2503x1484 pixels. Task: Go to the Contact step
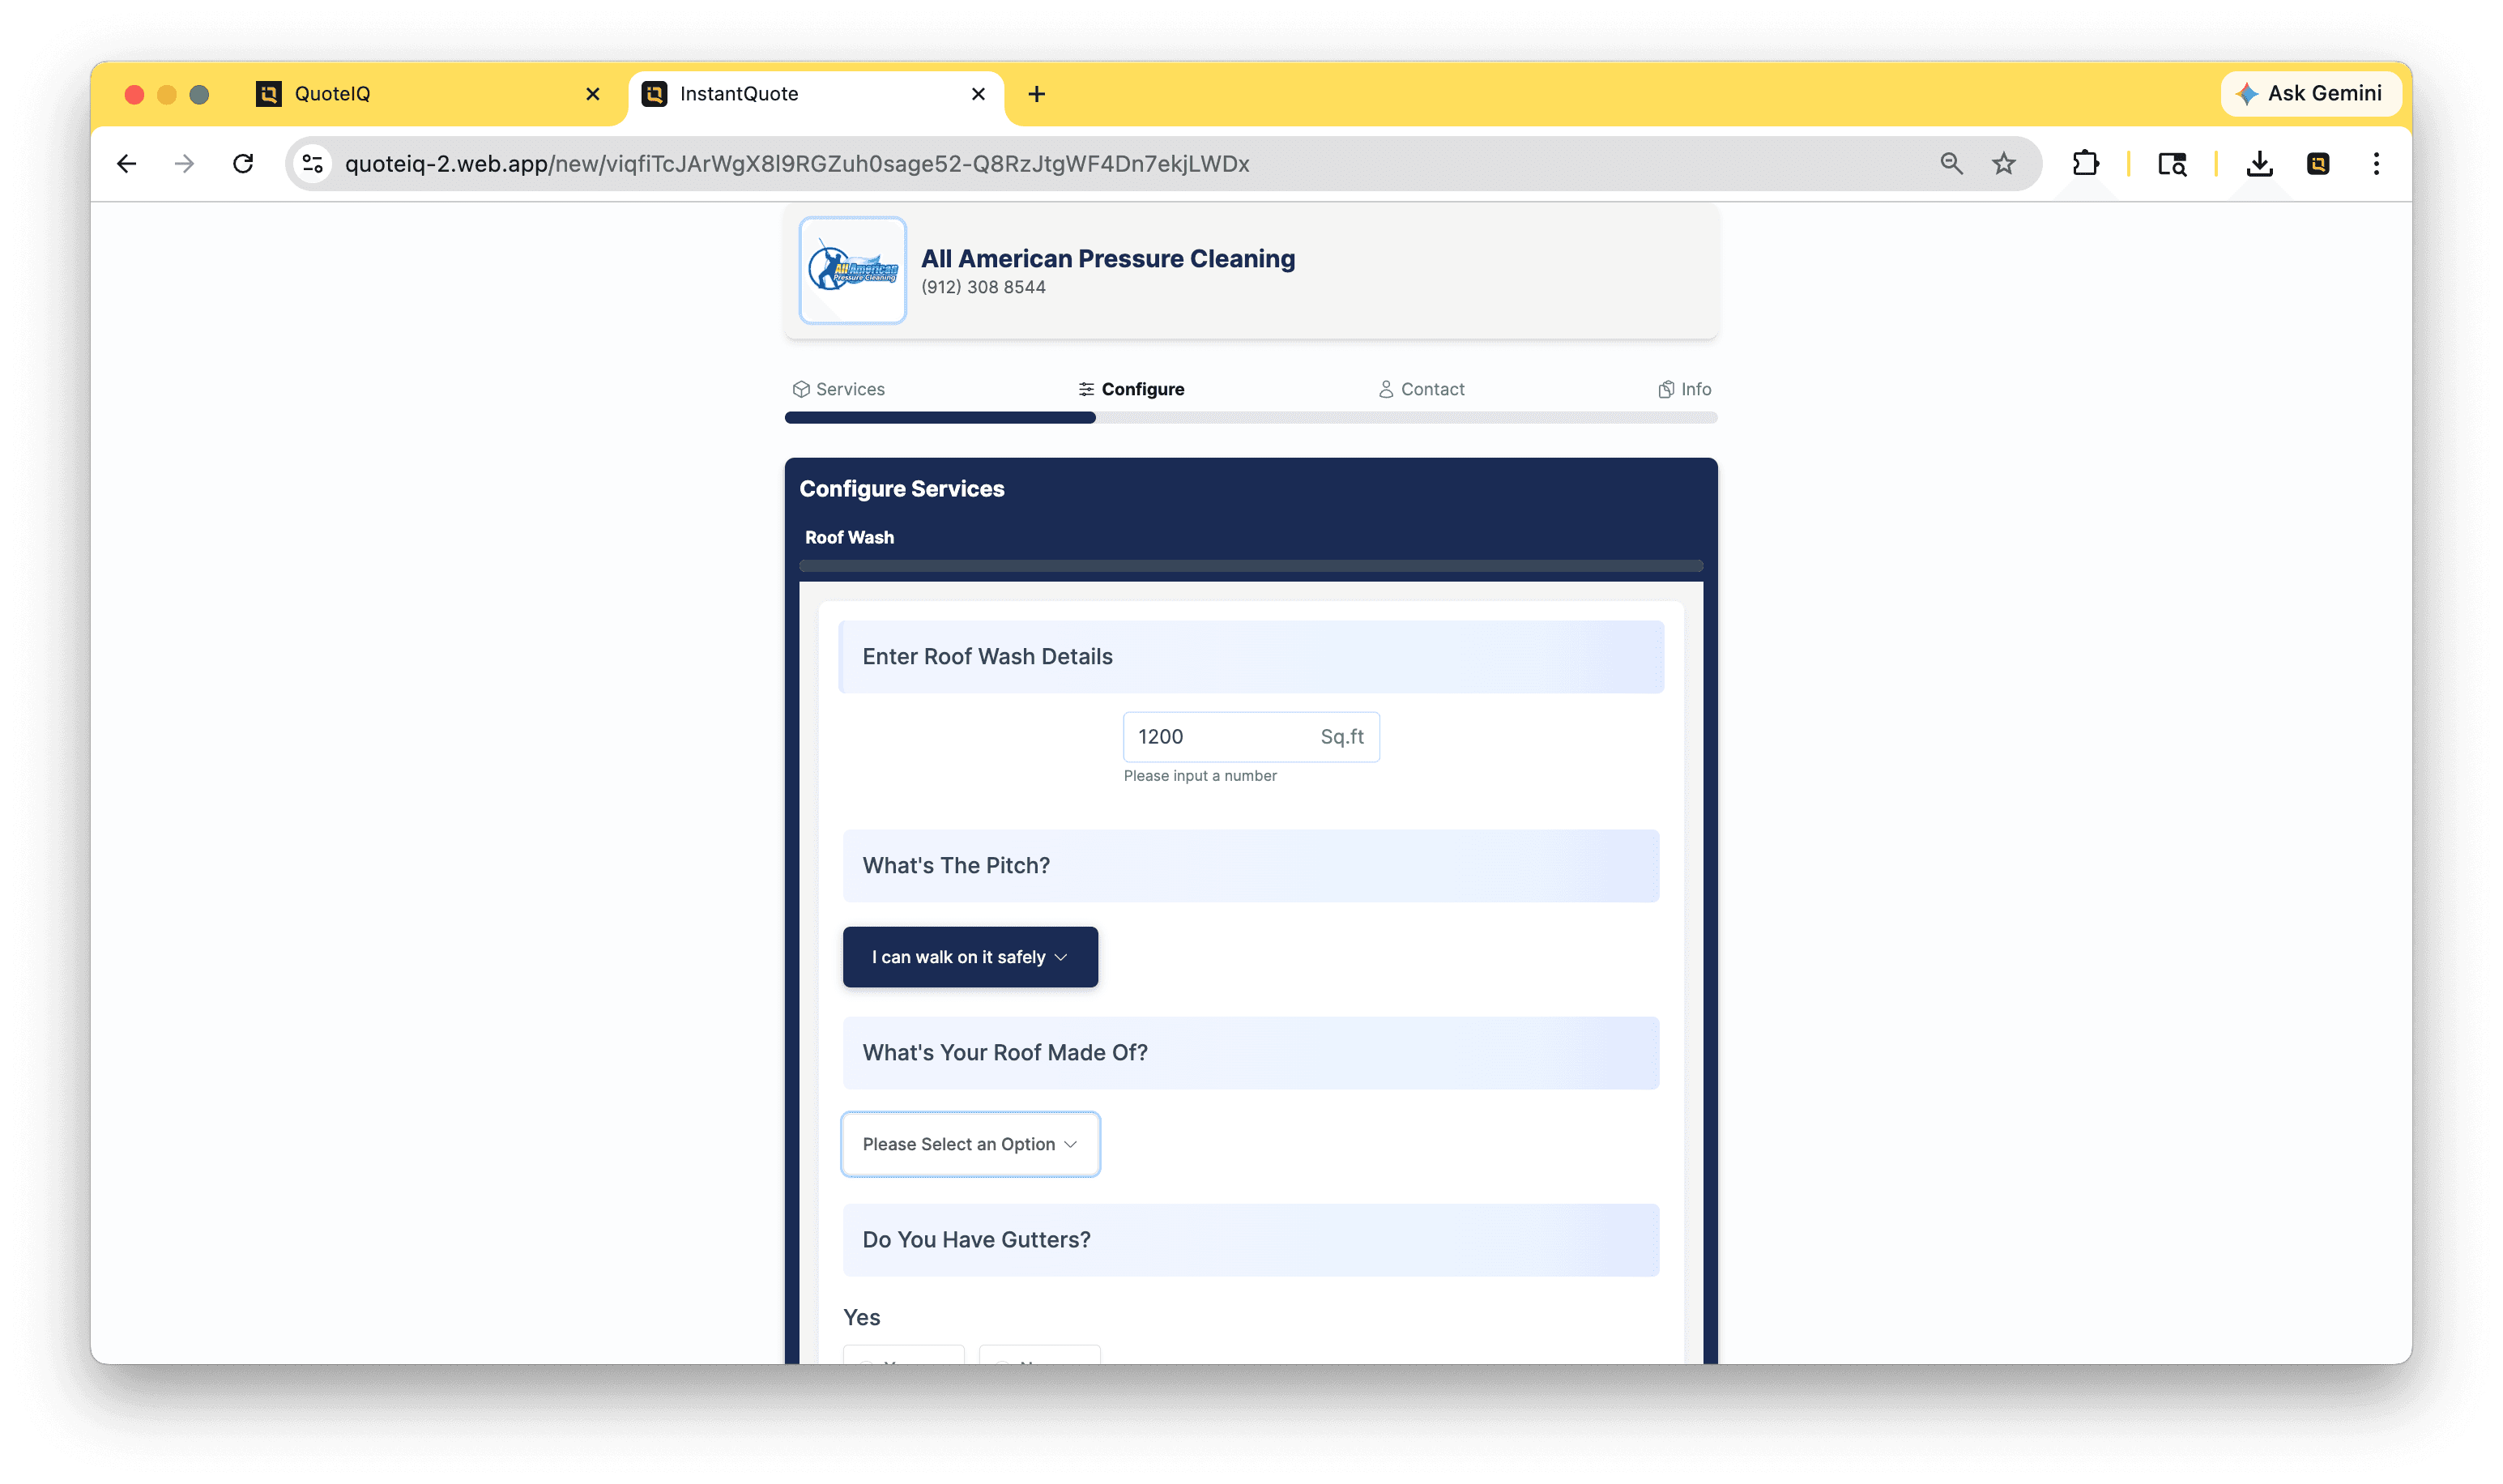coord(1421,389)
